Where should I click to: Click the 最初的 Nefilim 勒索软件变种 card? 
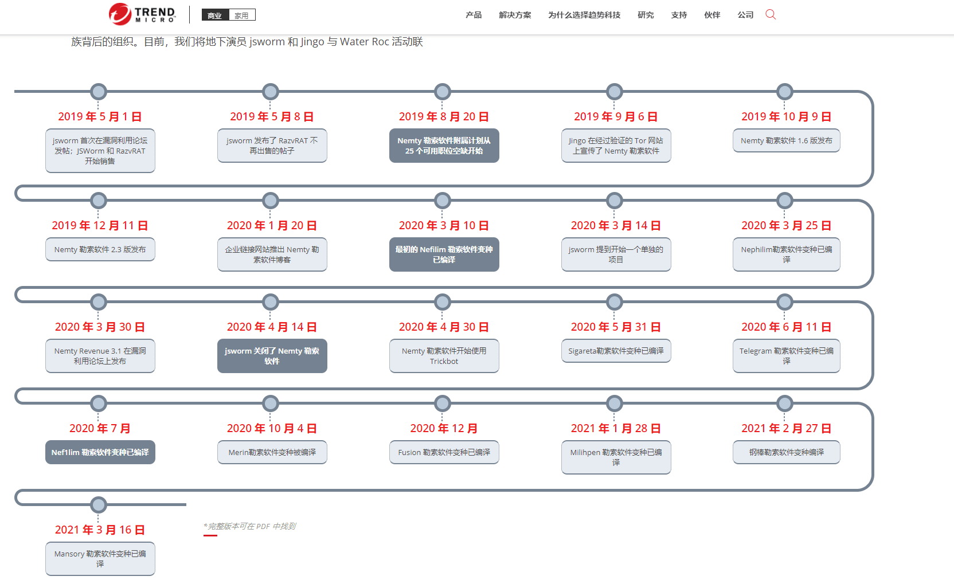[x=444, y=254]
